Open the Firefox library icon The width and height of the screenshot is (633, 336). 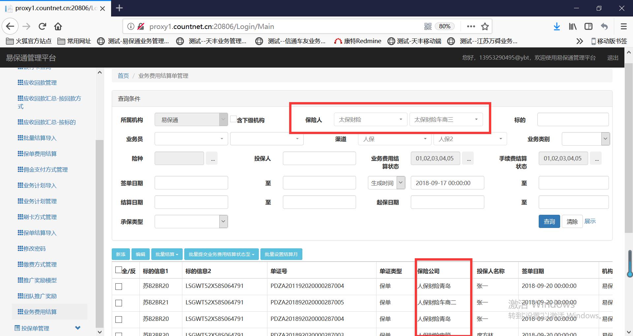pos(573,26)
